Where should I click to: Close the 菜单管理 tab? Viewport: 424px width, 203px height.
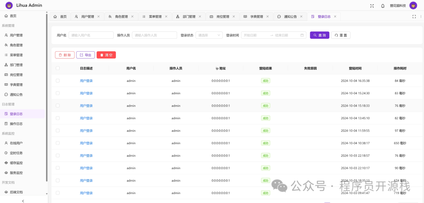click(166, 16)
